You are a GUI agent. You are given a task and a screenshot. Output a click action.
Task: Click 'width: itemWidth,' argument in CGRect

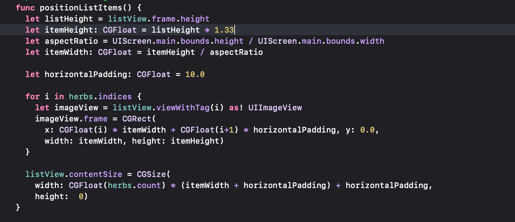click(x=86, y=141)
